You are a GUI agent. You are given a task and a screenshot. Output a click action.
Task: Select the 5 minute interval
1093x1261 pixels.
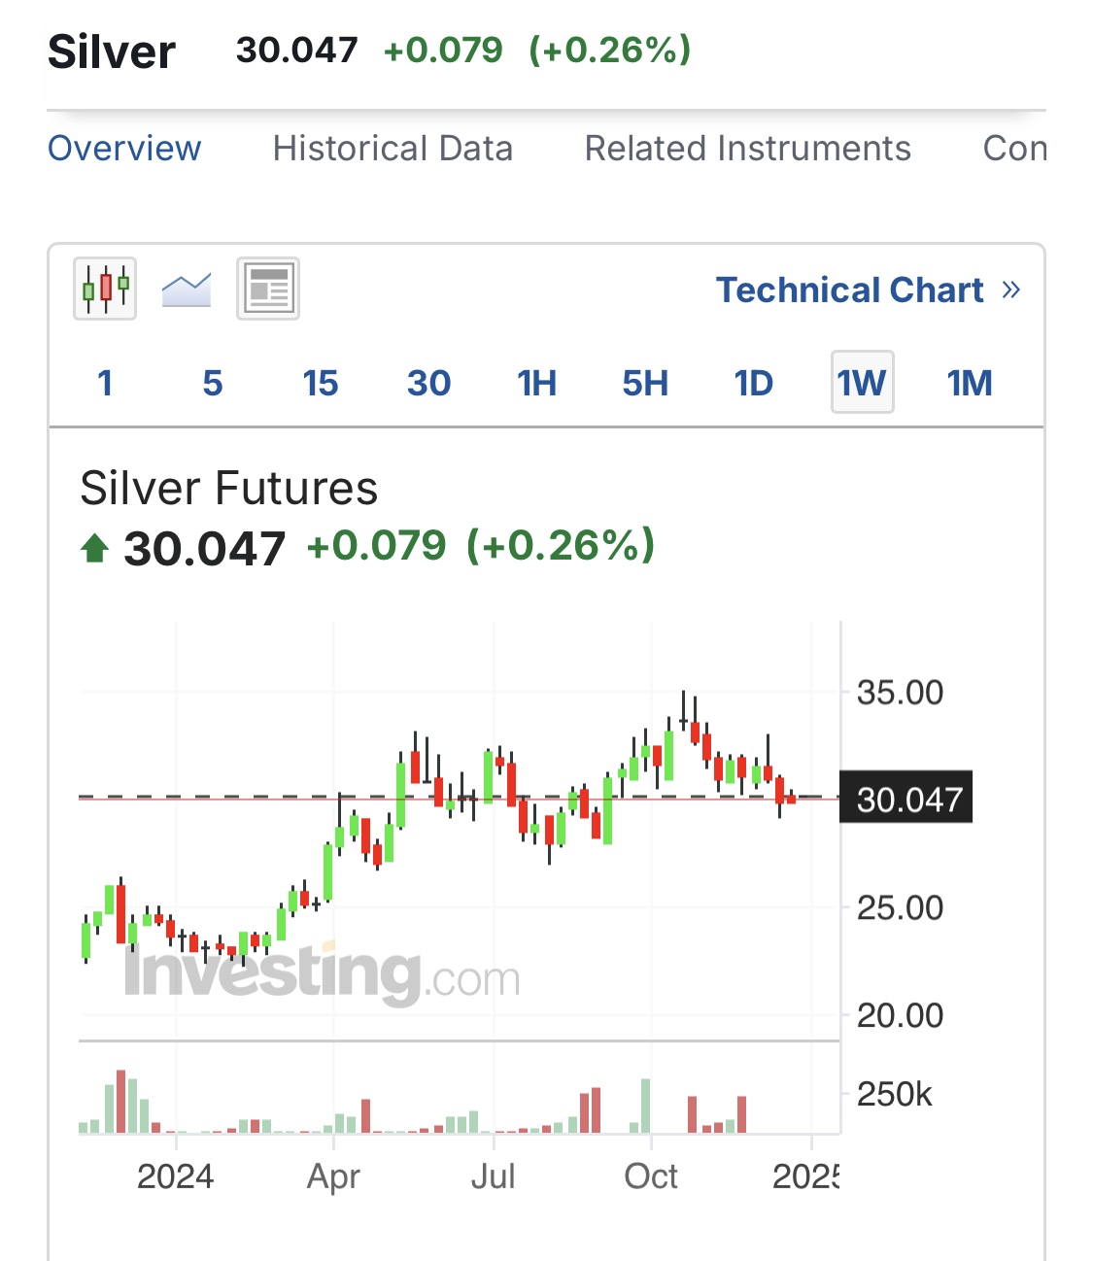(213, 383)
